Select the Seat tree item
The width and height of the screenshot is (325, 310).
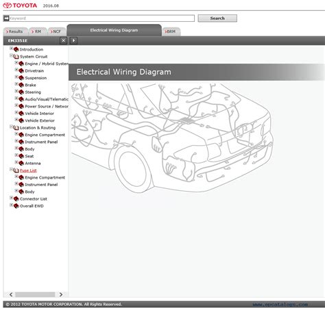click(29, 156)
